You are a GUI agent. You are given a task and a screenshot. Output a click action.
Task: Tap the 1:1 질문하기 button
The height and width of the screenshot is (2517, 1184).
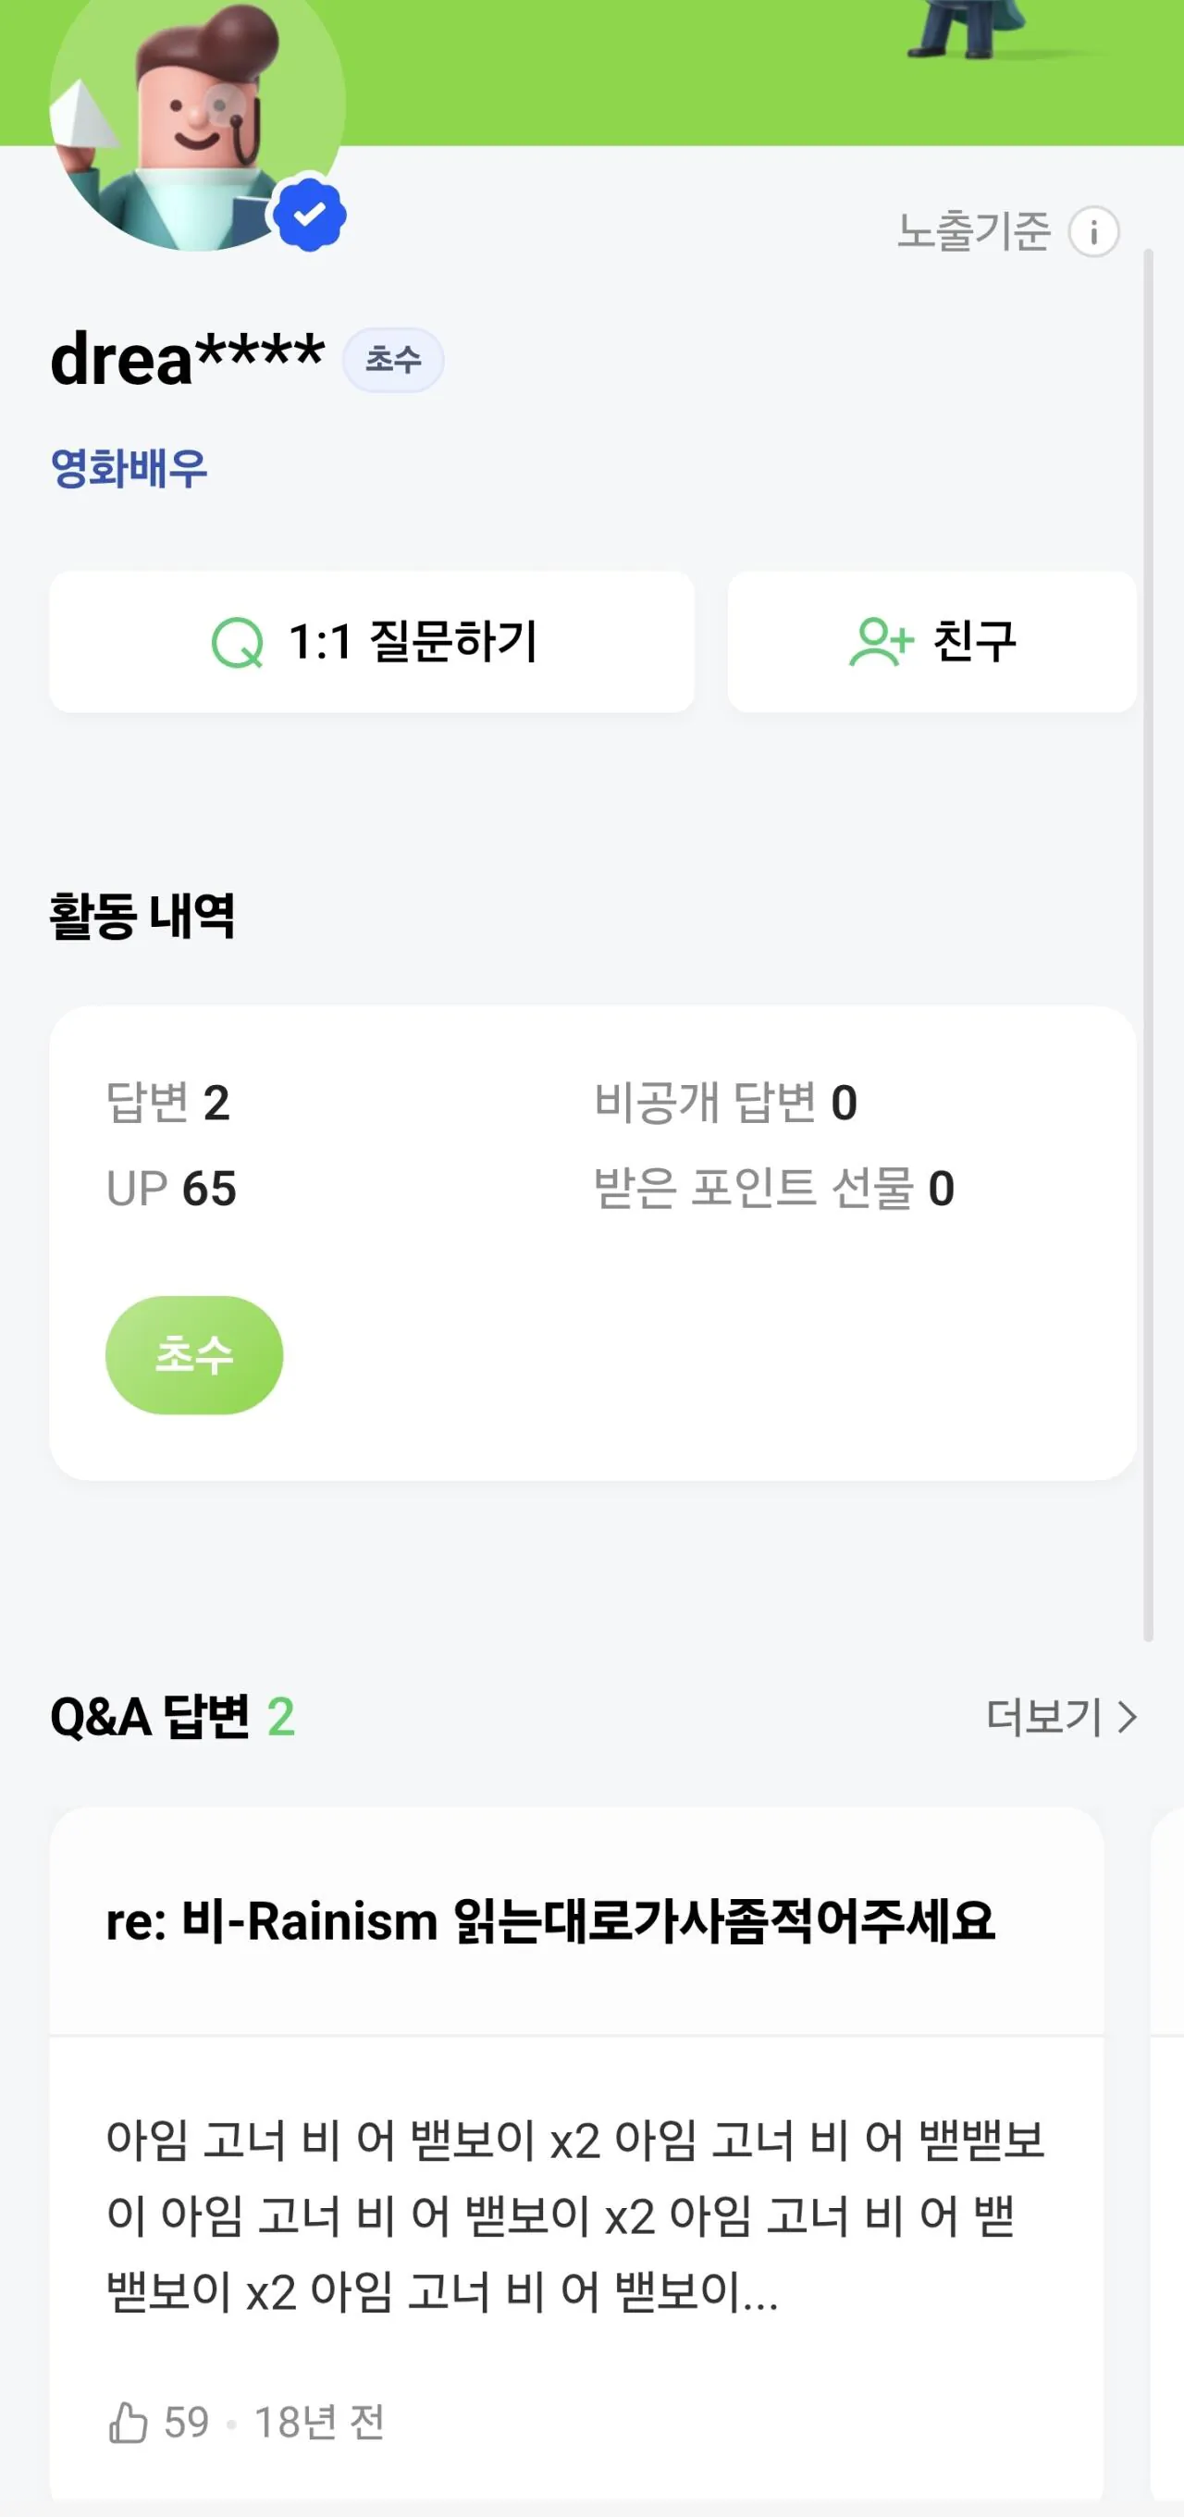(371, 642)
